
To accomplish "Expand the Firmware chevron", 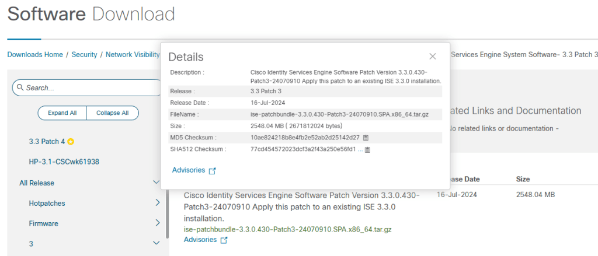I will pyautogui.click(x=157, y=223).
